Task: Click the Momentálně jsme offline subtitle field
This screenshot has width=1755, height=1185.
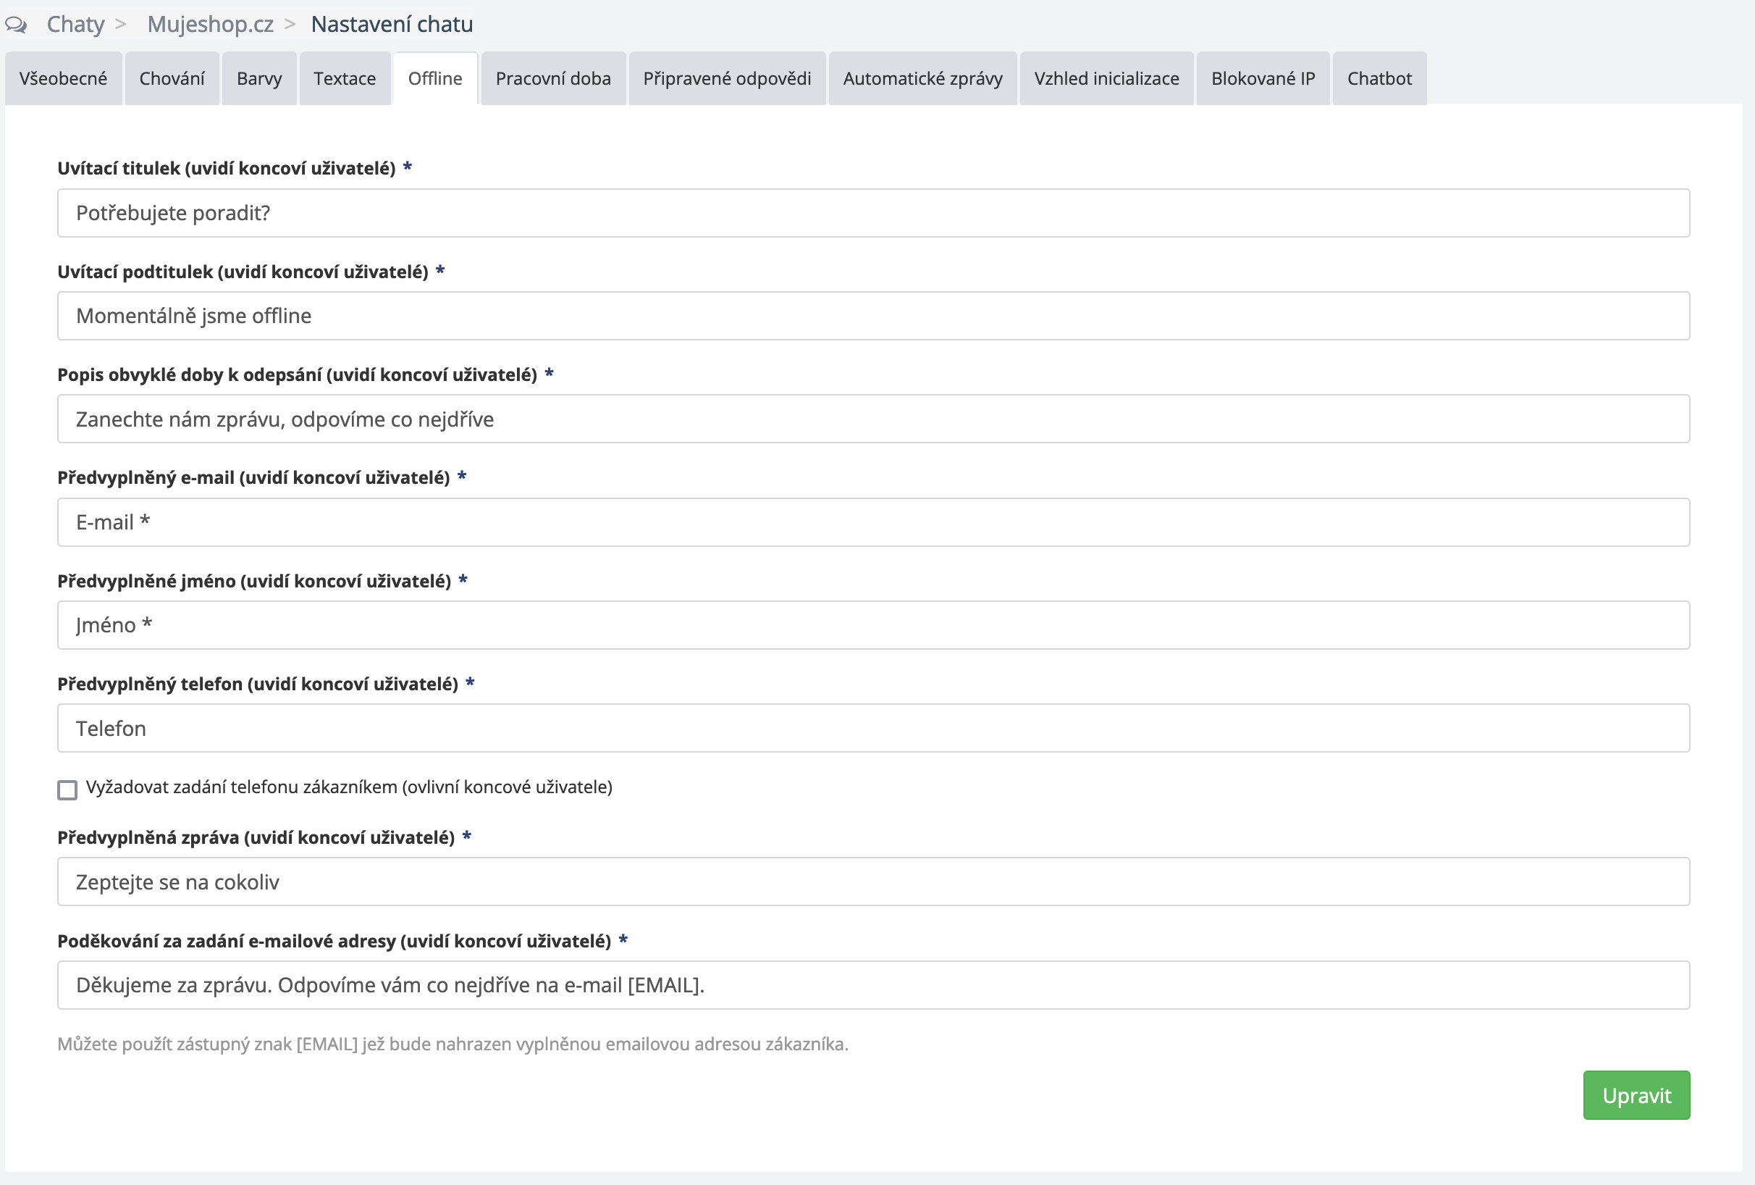Action: click(873, 316)
